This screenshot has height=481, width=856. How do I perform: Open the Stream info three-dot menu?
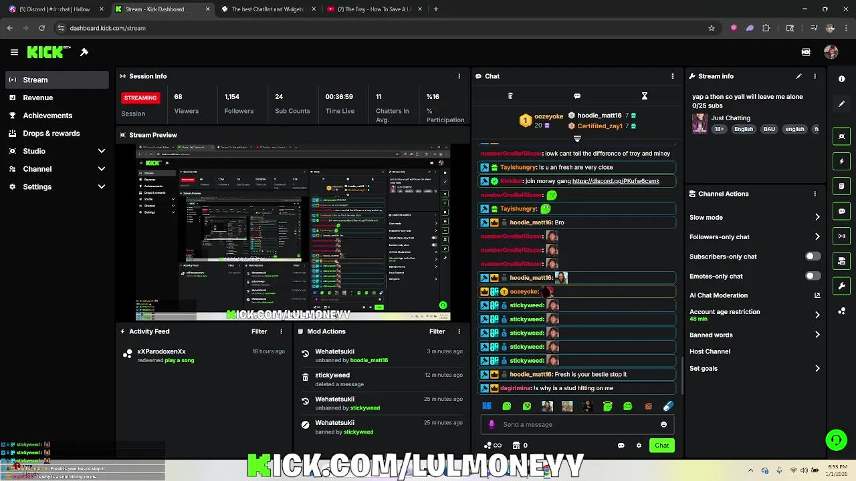[x=815, y=76]
